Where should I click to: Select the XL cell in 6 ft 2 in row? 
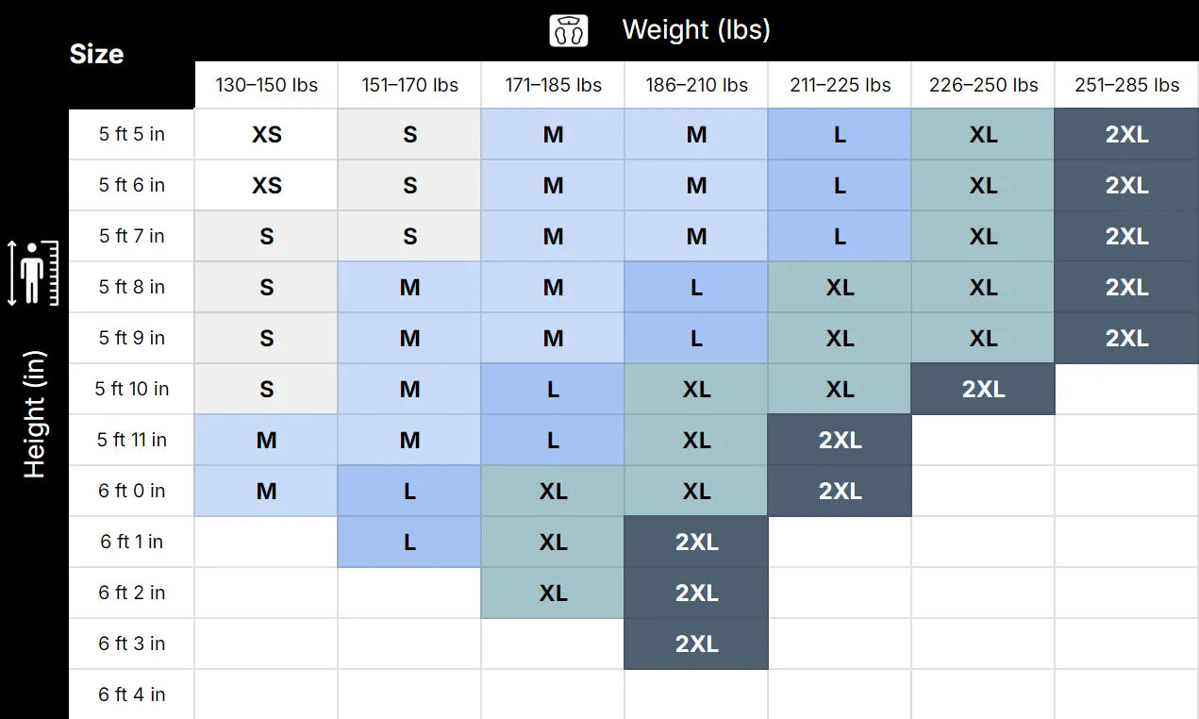point(553,593)
